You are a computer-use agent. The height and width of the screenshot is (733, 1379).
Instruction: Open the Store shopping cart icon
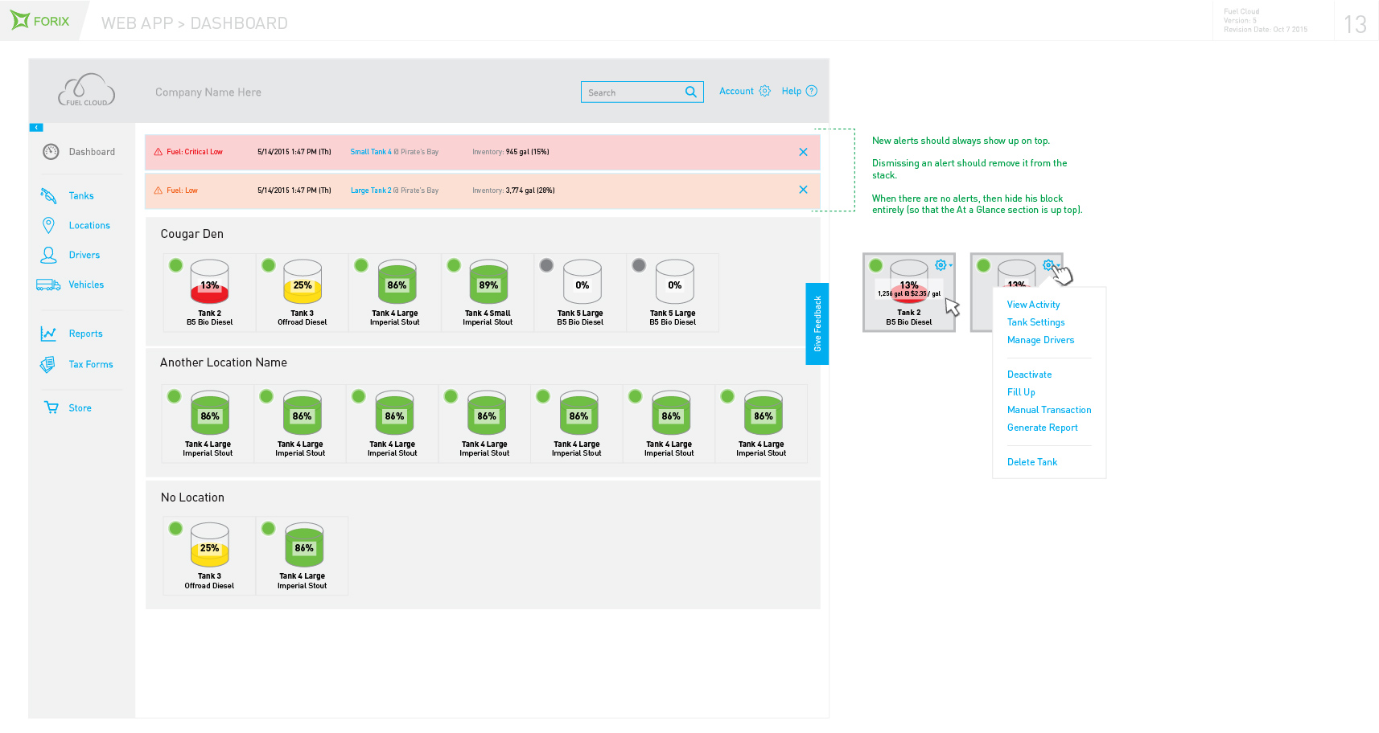tap(51, 408)
